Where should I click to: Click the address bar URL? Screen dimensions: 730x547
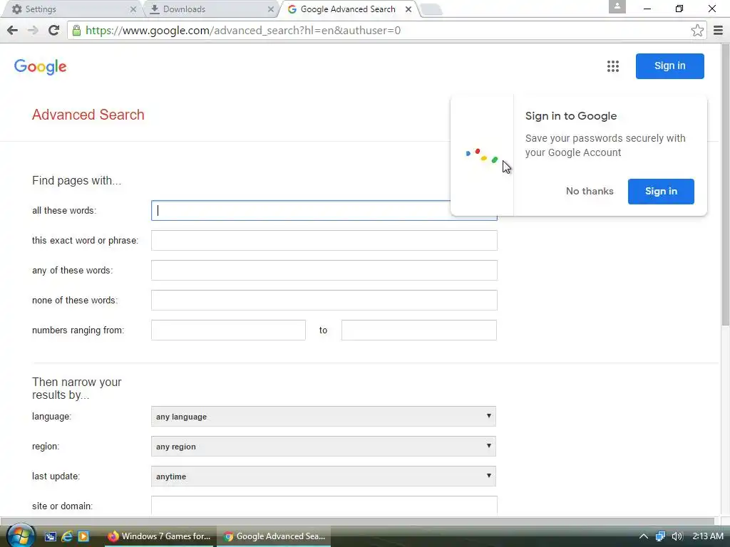[x=243, y=30]
